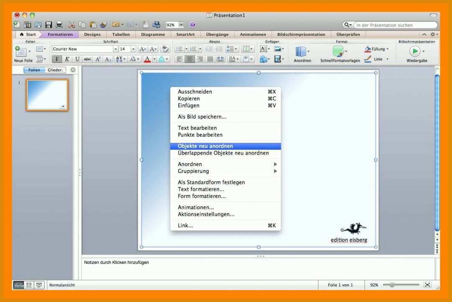Click the Print icon in toolbar
This screenshot has height=302, width=452.
59,25
